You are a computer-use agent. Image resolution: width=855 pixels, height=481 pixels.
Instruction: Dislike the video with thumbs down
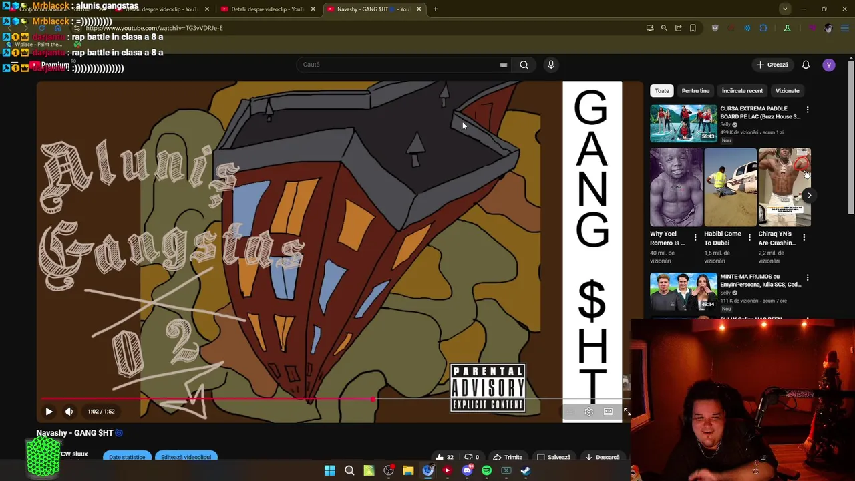tap(472, 457)
